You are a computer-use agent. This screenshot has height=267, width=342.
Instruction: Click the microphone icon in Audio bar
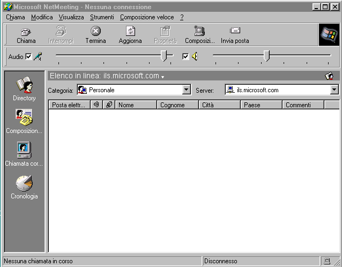coord(38,57)
